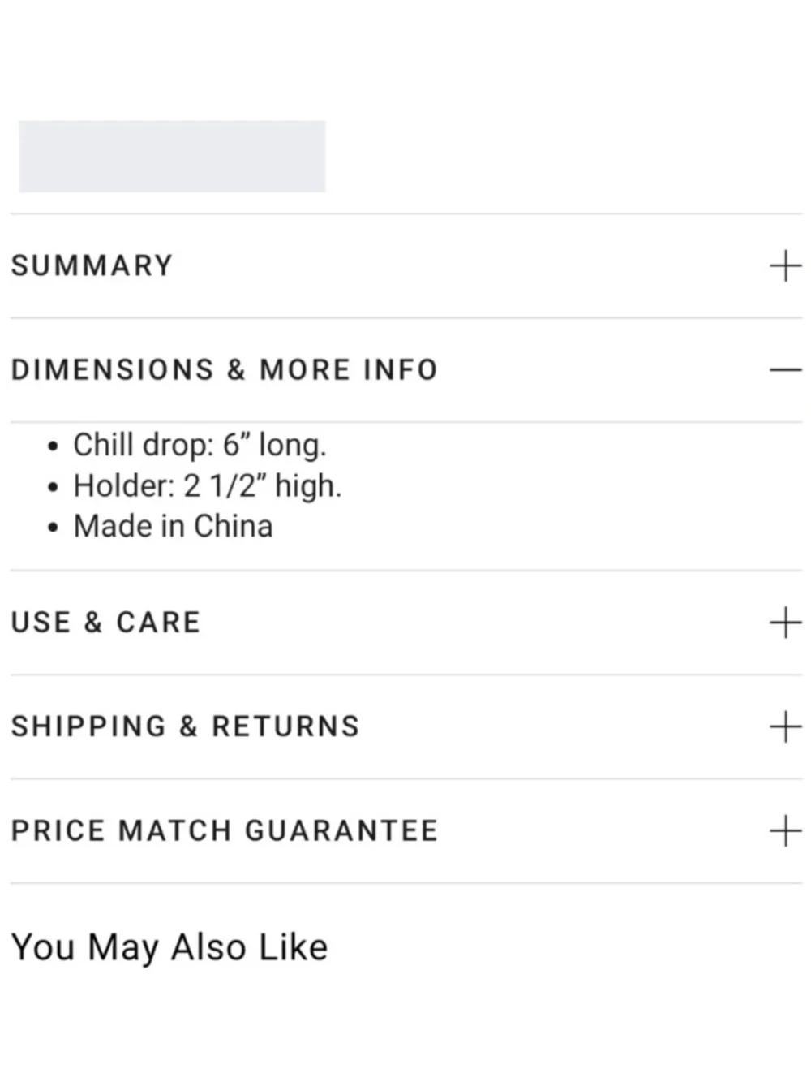This screenshot has height=1082, width=811.
Task: Click the Chill drop label text
Action: (x=144, y=445)
